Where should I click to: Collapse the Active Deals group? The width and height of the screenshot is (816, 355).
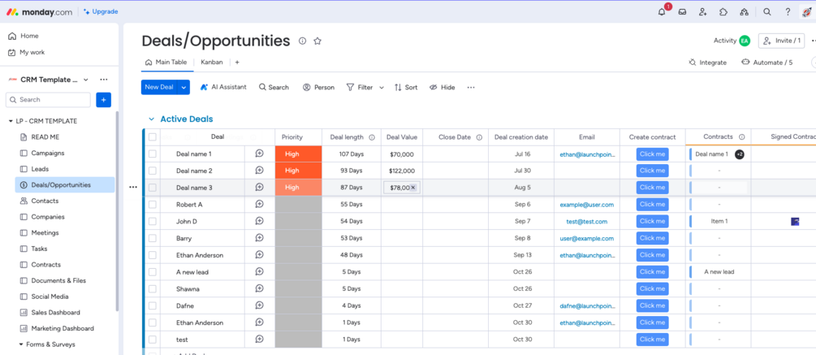coord(151,119)
